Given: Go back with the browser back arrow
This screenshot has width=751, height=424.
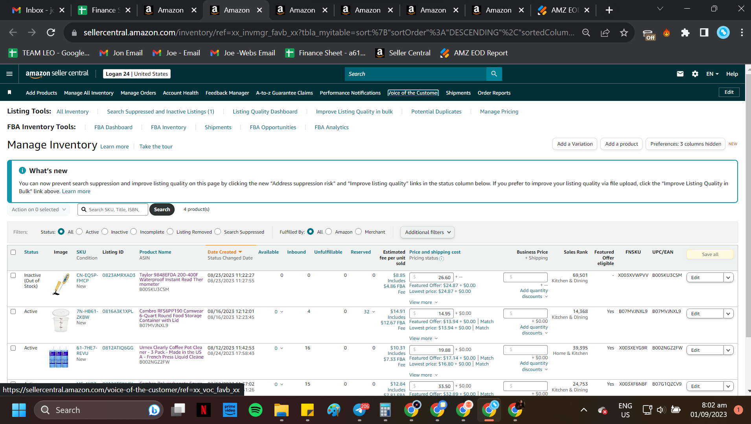Looking at the screenshot, I should pyautogui.click(x=13, y=33).
